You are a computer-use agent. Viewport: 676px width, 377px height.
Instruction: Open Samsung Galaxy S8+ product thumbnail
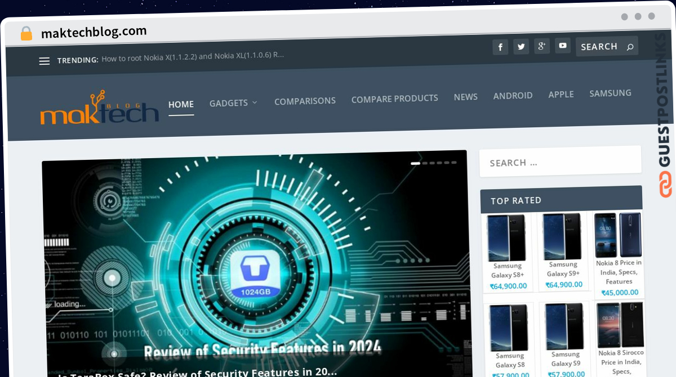click(x=506, y=237)
